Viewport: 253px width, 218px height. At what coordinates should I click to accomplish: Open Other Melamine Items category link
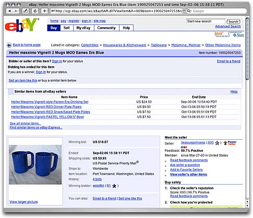[223, 45]
